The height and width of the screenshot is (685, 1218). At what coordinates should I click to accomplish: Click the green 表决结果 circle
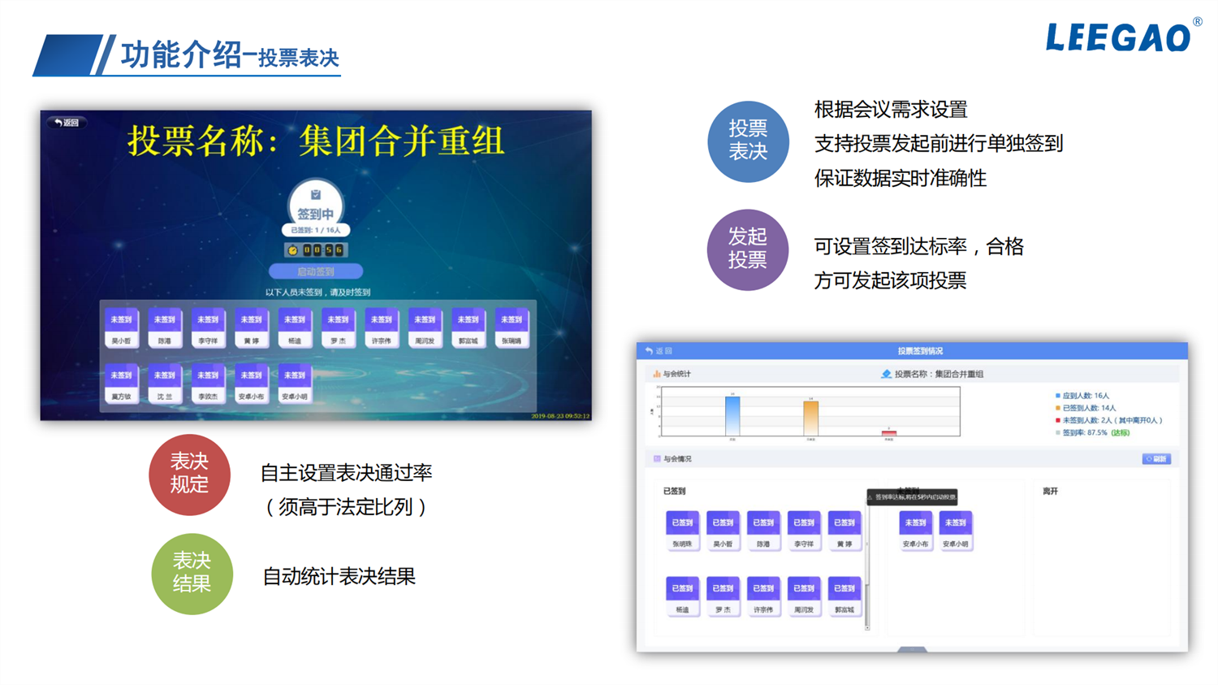click(x=192, y=574)
